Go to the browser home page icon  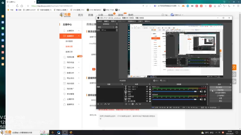click(x=22, y=6)
